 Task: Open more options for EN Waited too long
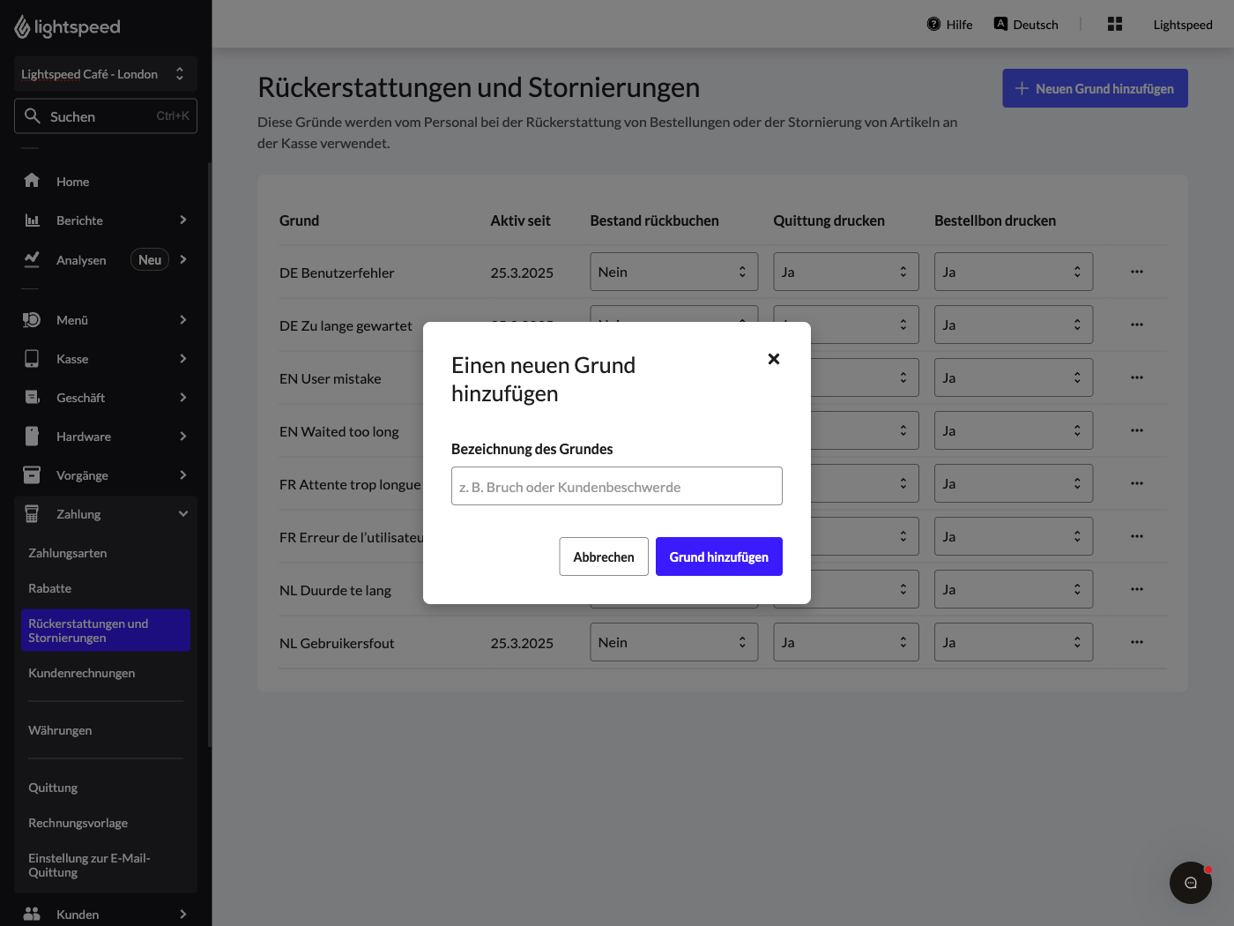(x=1137, y=430)
